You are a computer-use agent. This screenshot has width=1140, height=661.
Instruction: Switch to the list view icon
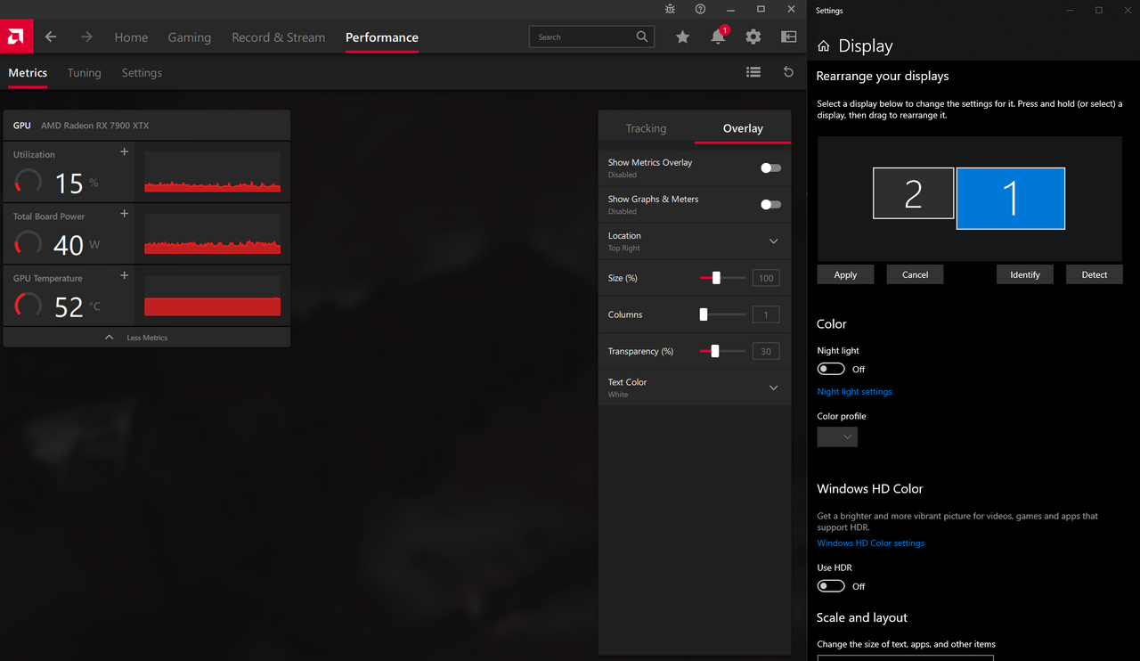coord(753,73)
